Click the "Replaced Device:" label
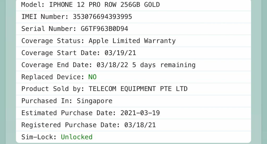 click(x=53, y=77)
